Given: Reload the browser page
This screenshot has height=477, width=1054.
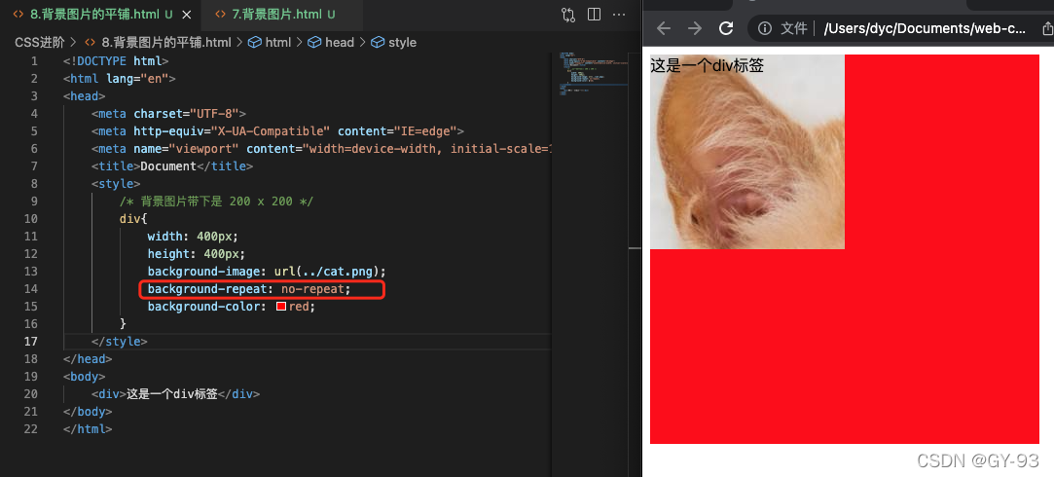Looking at the screenshot, I should point(726,28).
